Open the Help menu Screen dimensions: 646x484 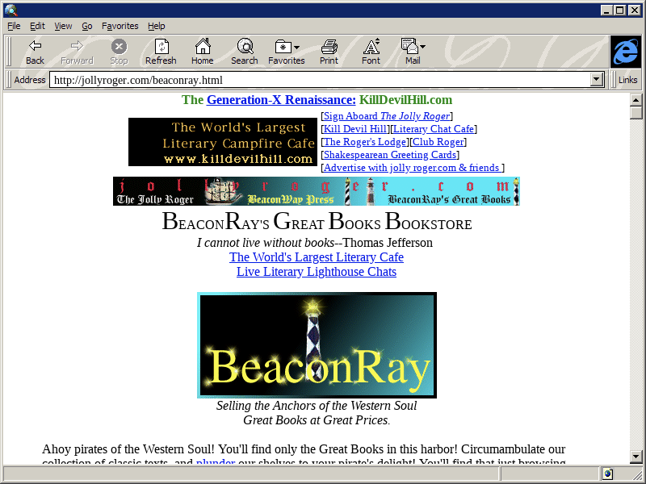tap(156, 26)
